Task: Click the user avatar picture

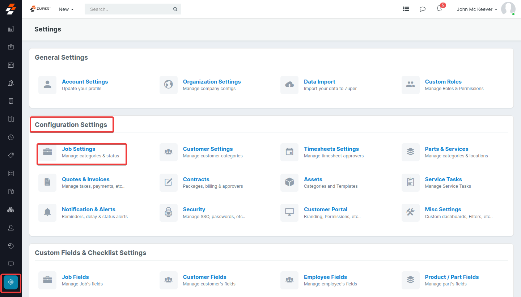Action: click(x=508, y=9)
